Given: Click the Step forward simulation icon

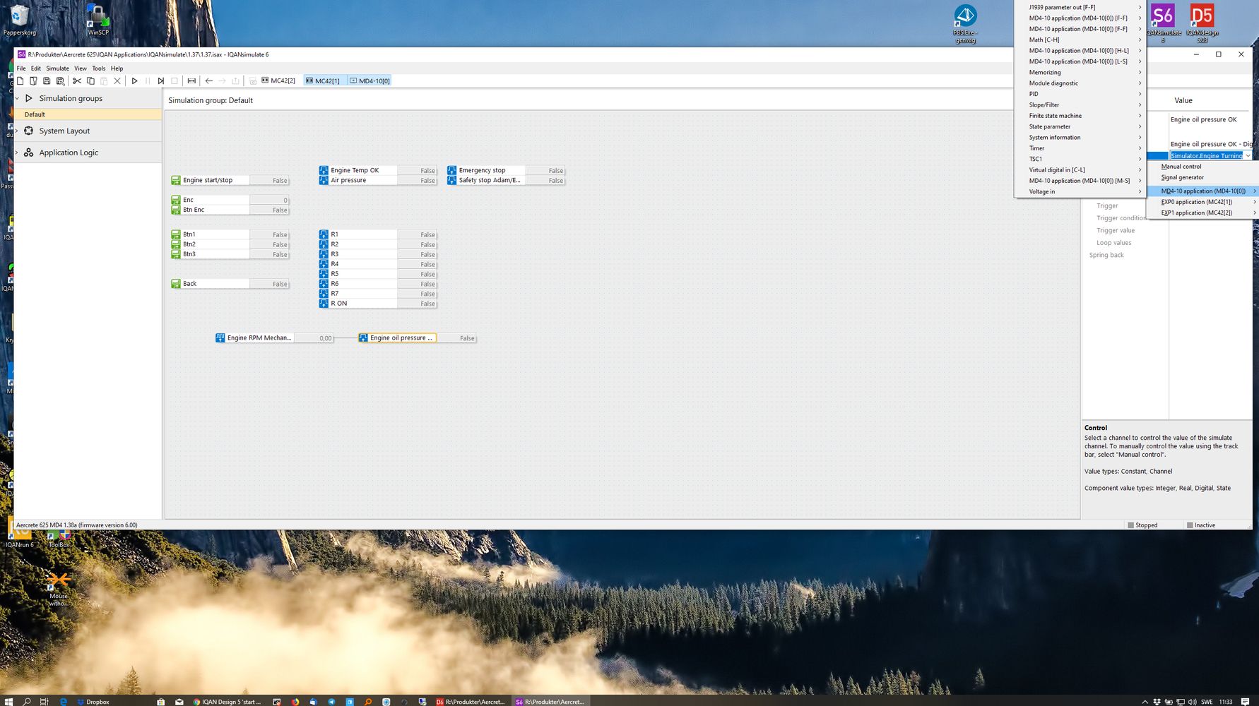Looking at the screenshot, I should (x=161, y=80).
